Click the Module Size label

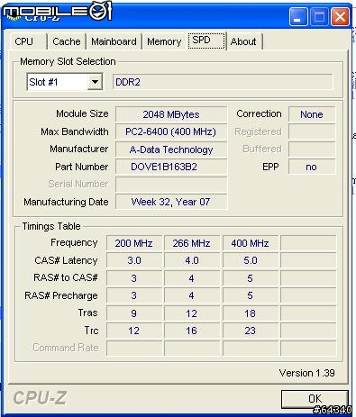point(82,113)
